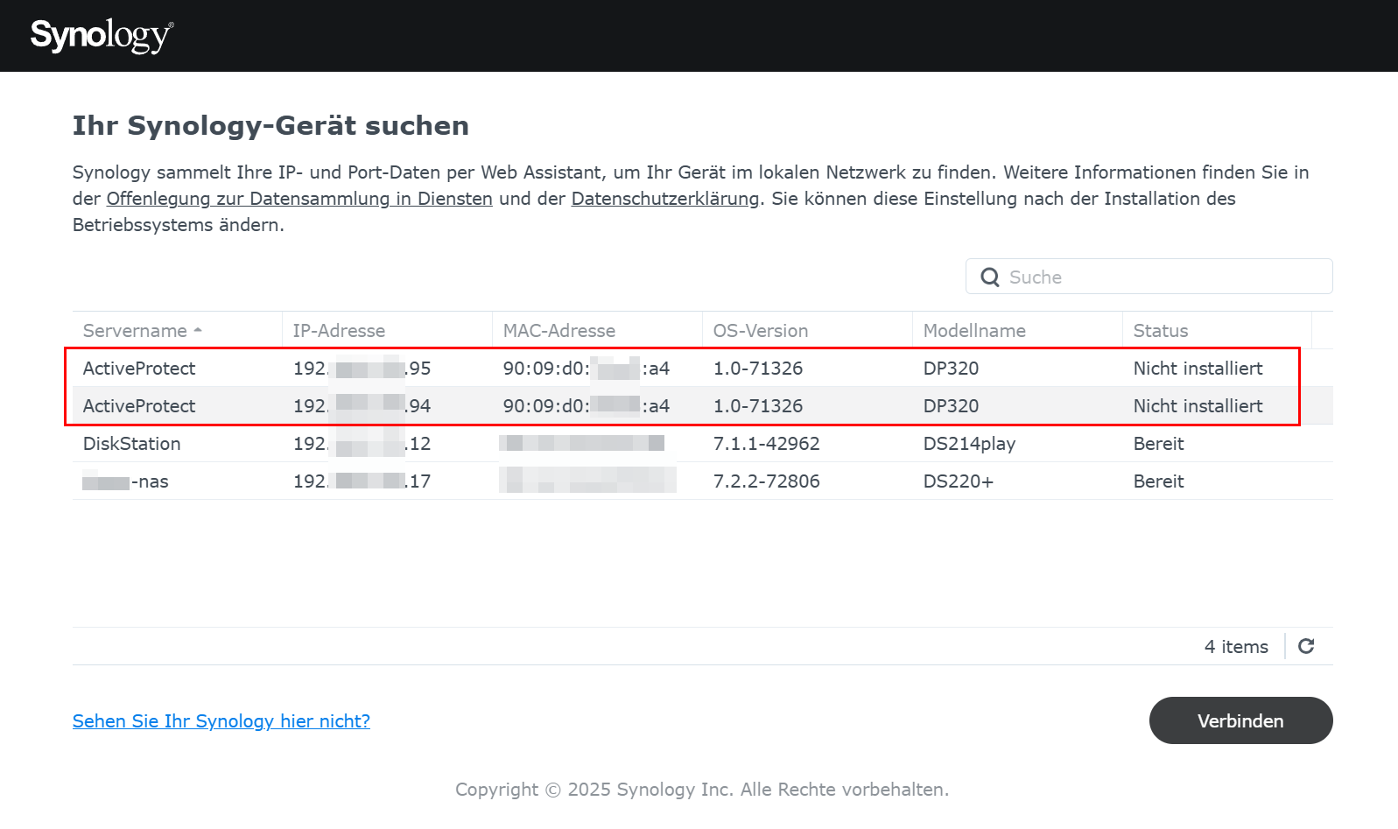This screenshot has width=1398, height=829.
Task: Focus the Suche search field
Action: click(1149, 277)
